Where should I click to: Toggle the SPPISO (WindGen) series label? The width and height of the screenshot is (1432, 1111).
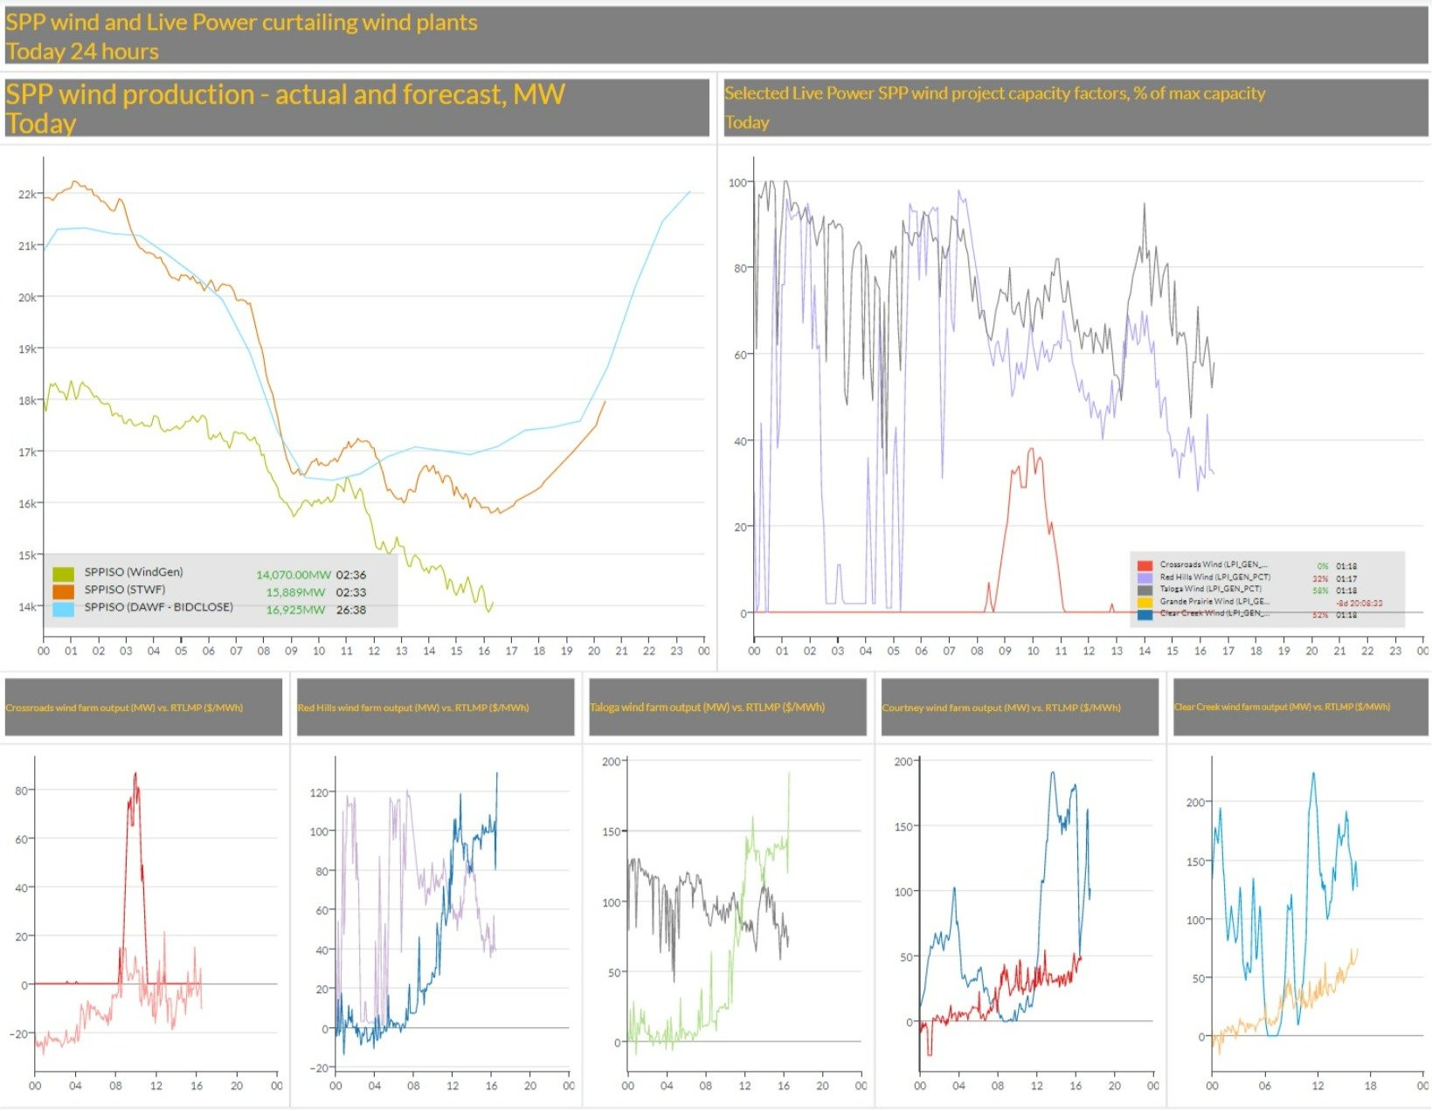[134, 572]
